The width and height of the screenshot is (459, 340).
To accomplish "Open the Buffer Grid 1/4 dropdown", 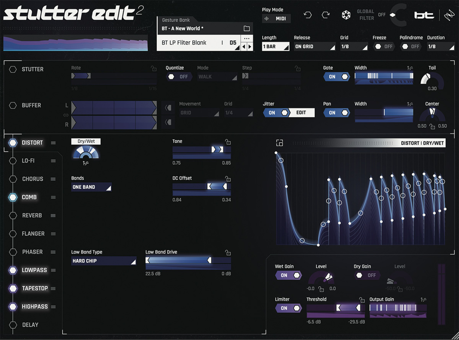I will [x=239, y=113].
